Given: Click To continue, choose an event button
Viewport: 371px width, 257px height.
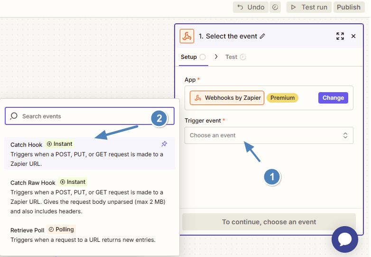Looking at the screenshot, I should click(269, 222).
